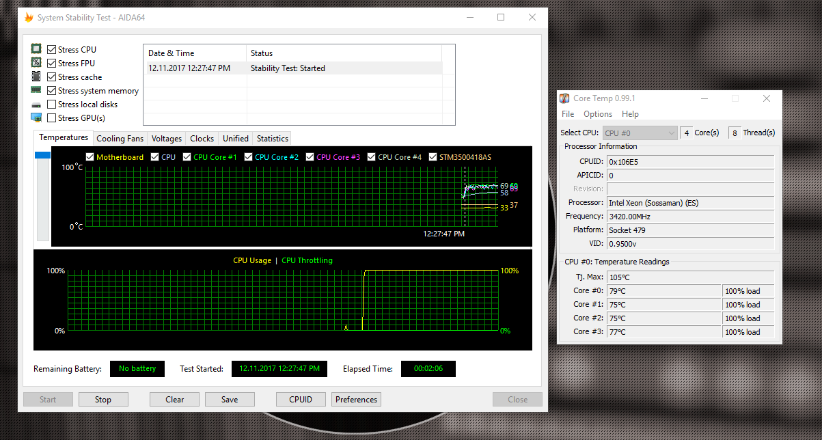Select the Unified tab

(236, 139)
